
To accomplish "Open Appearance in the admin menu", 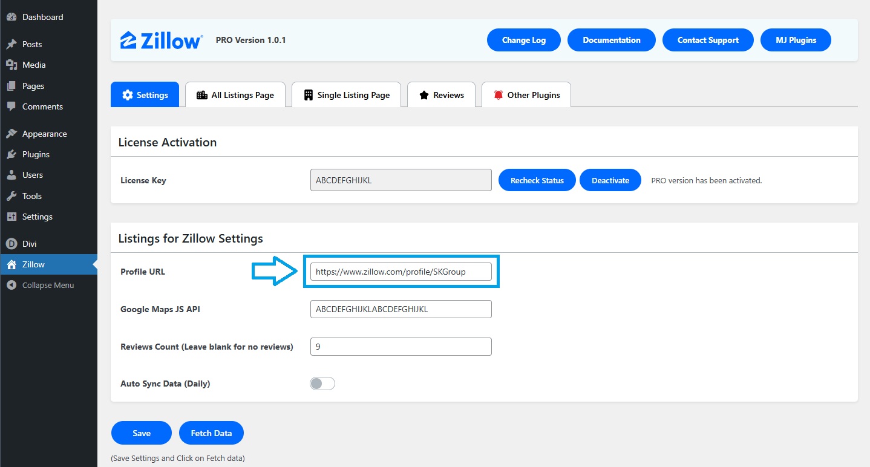I will pos(48,134).
